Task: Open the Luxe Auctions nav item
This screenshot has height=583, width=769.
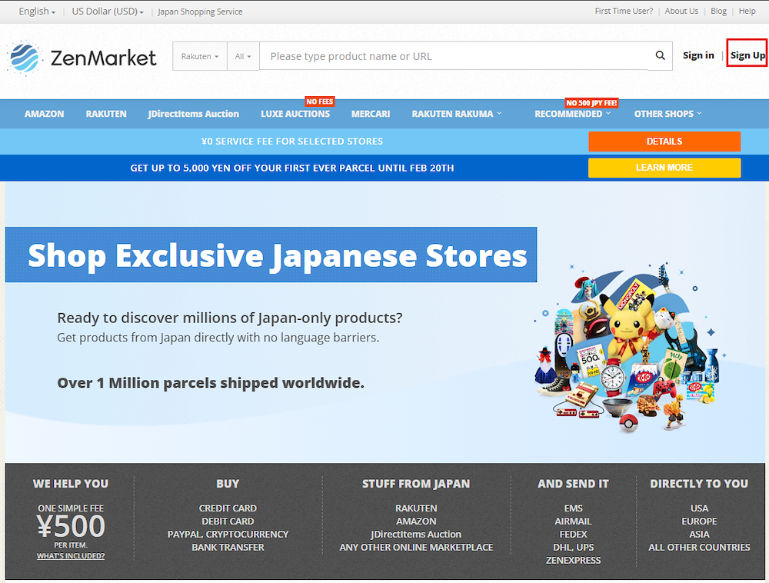Action: pyautogui.click(x=295, y=114)
